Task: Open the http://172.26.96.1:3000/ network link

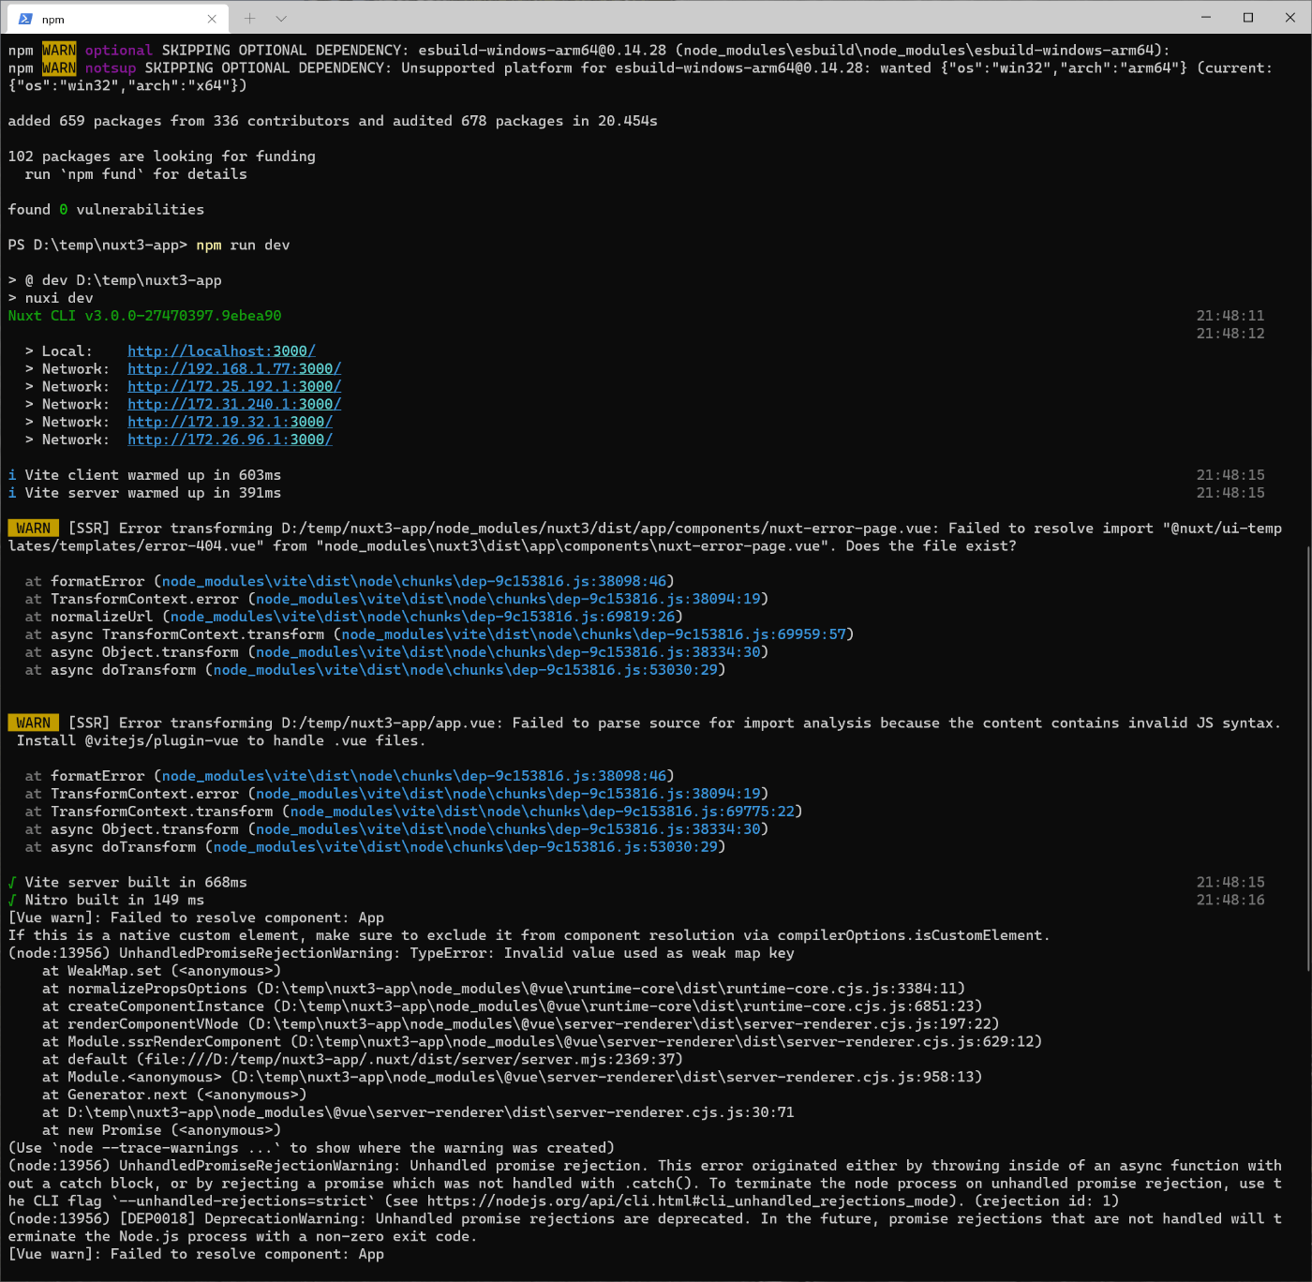Action: tap(230, 440)
